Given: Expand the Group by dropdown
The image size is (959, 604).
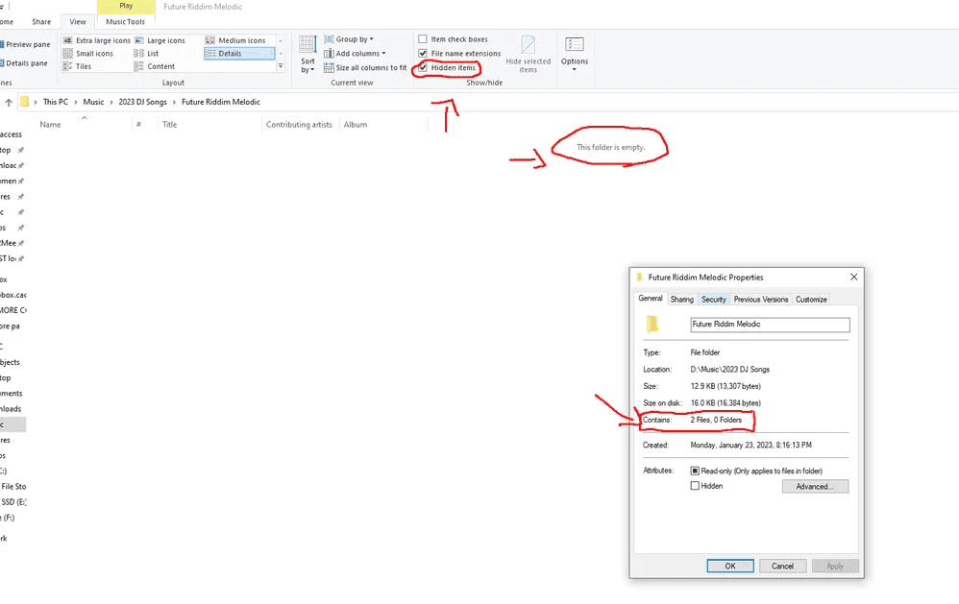Looking at the screenshot, I should click(x=355, y=39).
